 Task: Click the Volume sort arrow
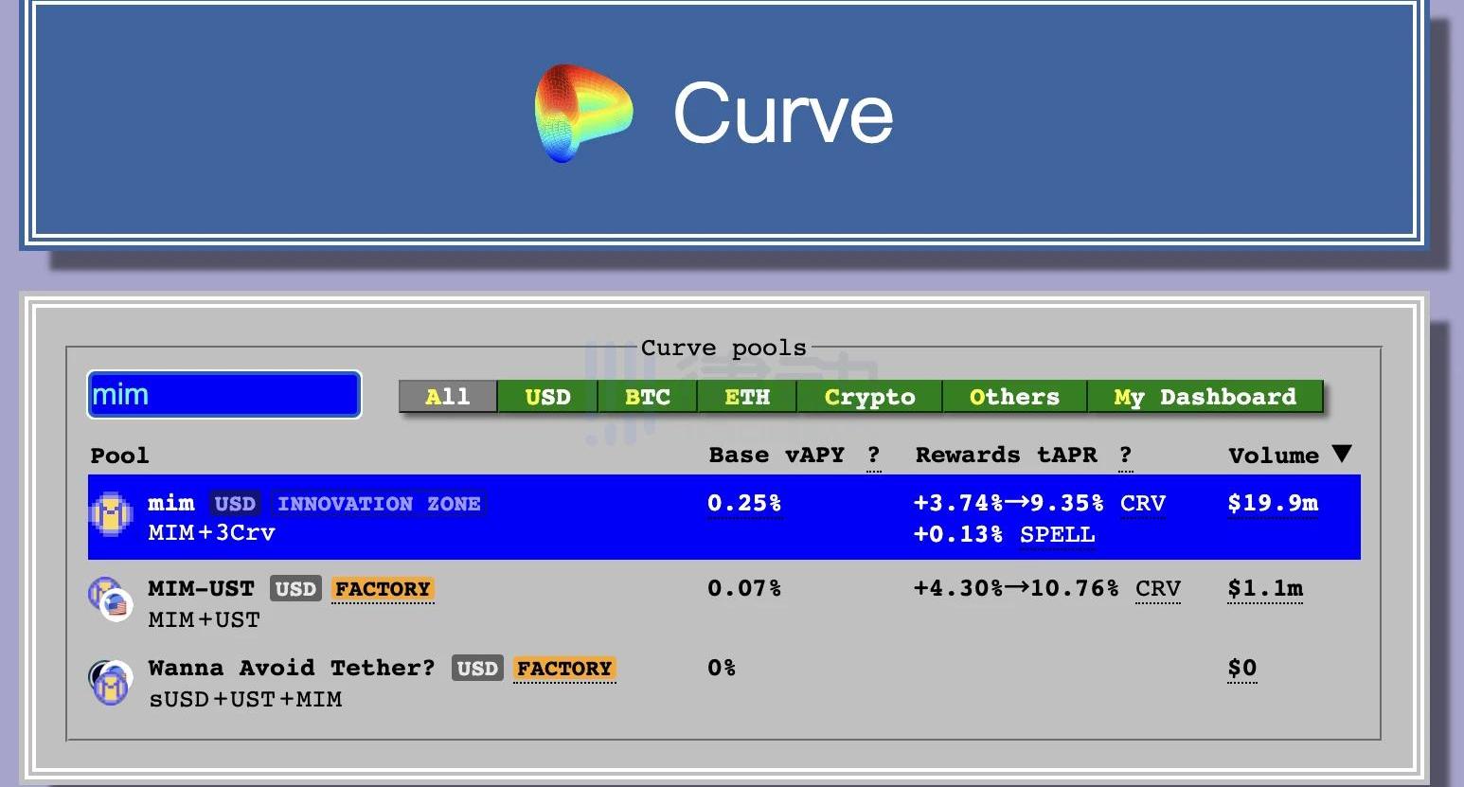[1341, 454]
